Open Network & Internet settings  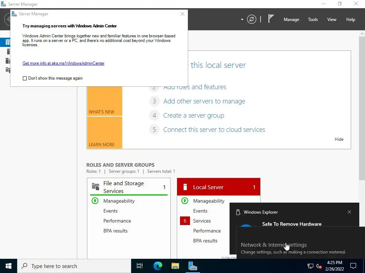tap(274, 245)
